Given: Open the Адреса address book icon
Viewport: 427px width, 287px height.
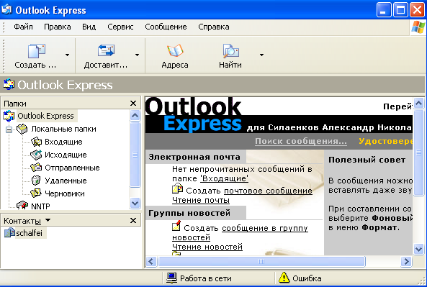Looking at the screenshot, I should point(175,50).
